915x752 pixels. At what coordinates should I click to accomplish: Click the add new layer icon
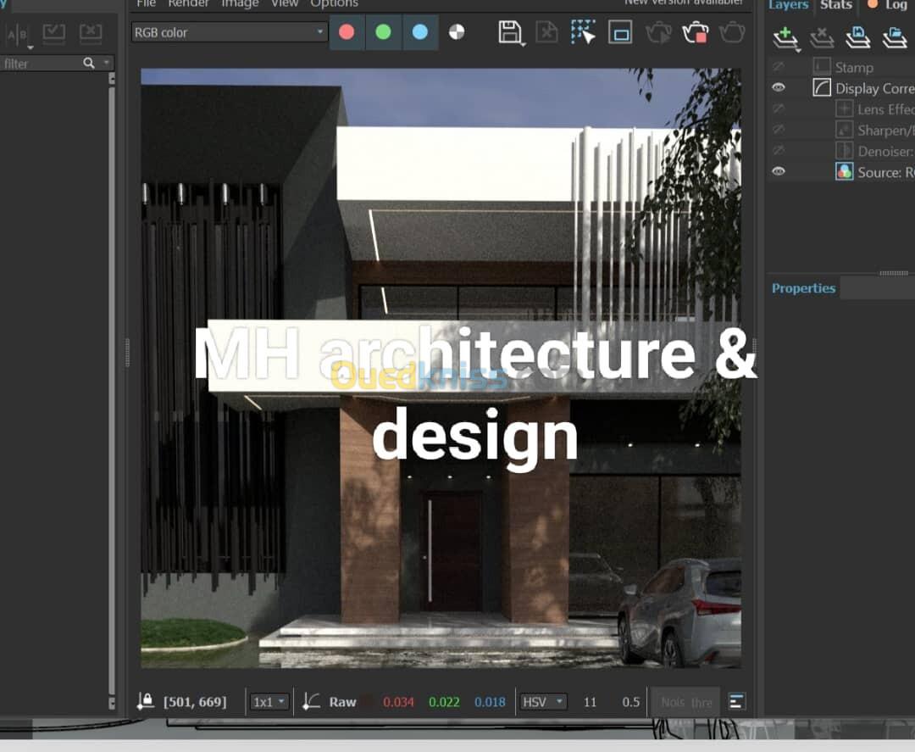[x=785, y=36]
